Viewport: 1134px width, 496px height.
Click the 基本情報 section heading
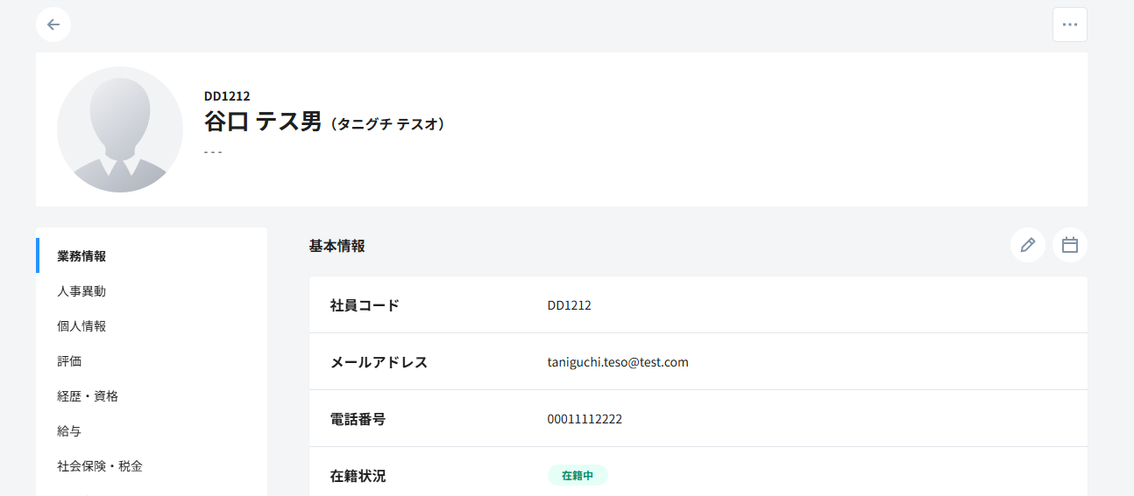coord(337,247)
